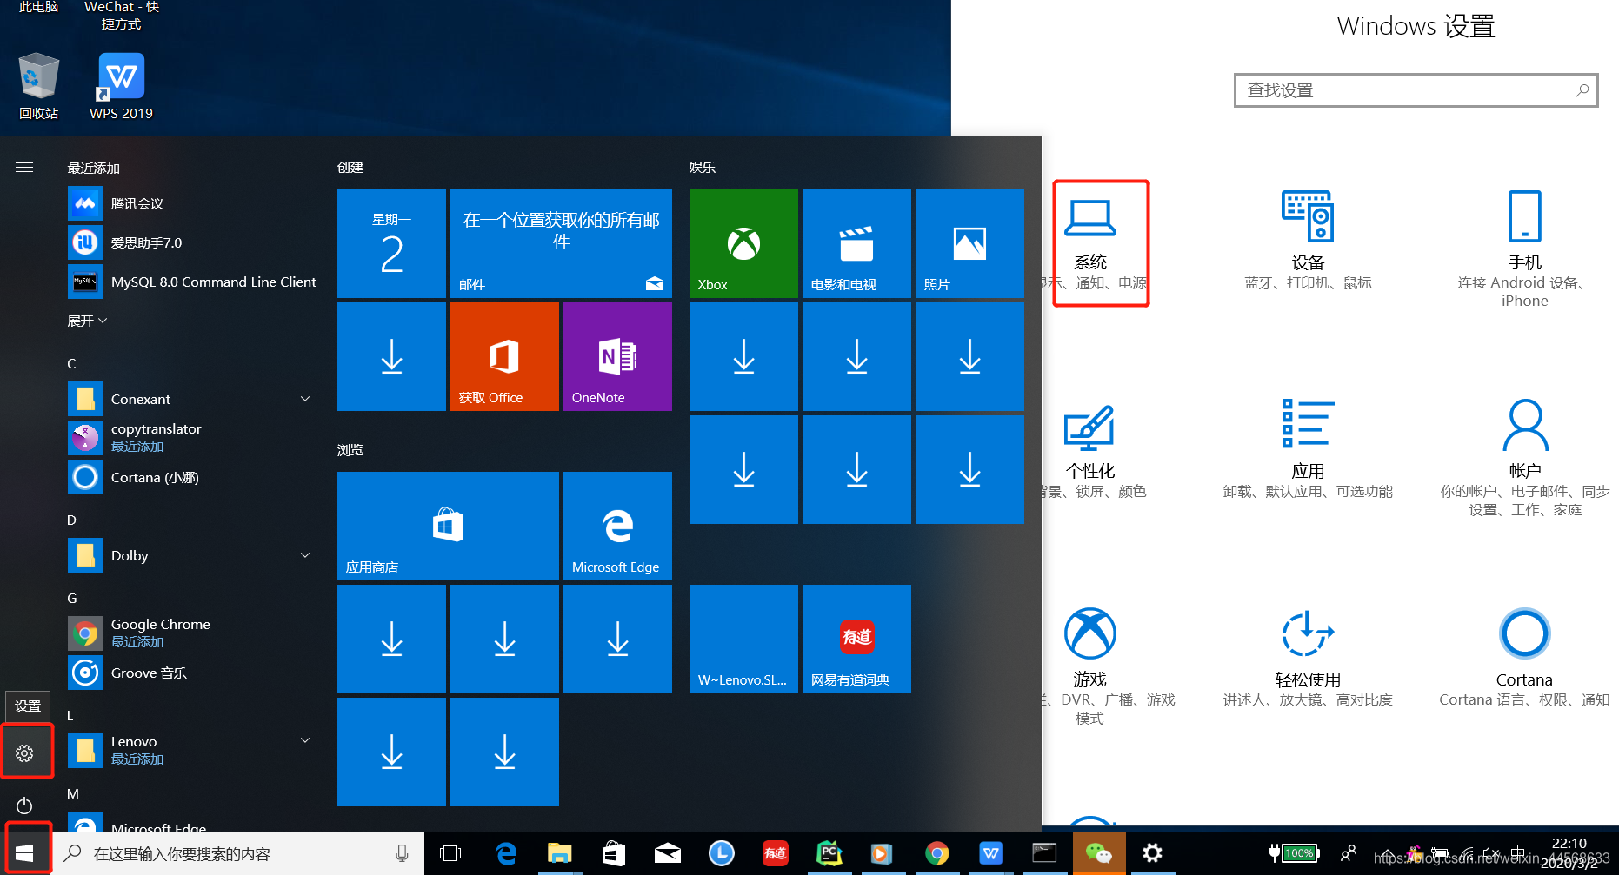Screen dimensions: 1619x875
Task: Open the W~Lenovo.SL... tile
Action: [743, 639]
